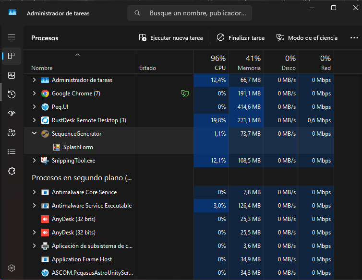Click the 12,1% SnippingTool CPU value

(x=218, y=161)
